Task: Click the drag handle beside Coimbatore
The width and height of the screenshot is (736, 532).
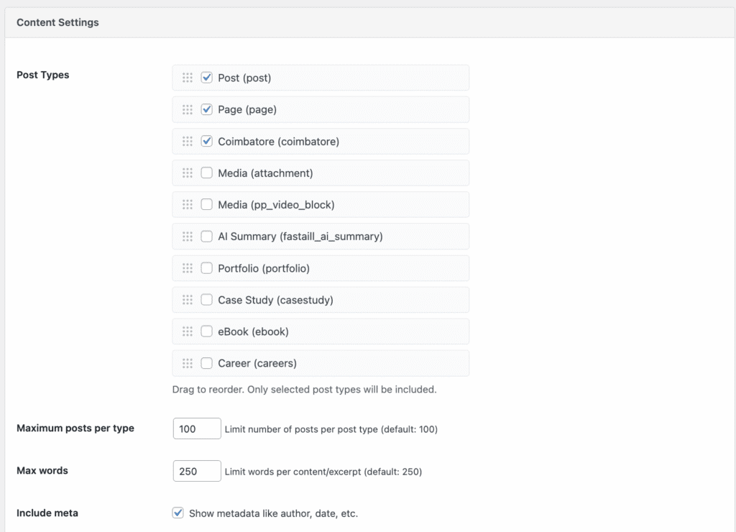Action: click(188, 141)
